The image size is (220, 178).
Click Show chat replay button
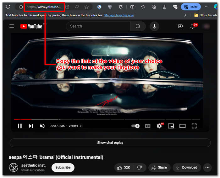pos(110,143)
